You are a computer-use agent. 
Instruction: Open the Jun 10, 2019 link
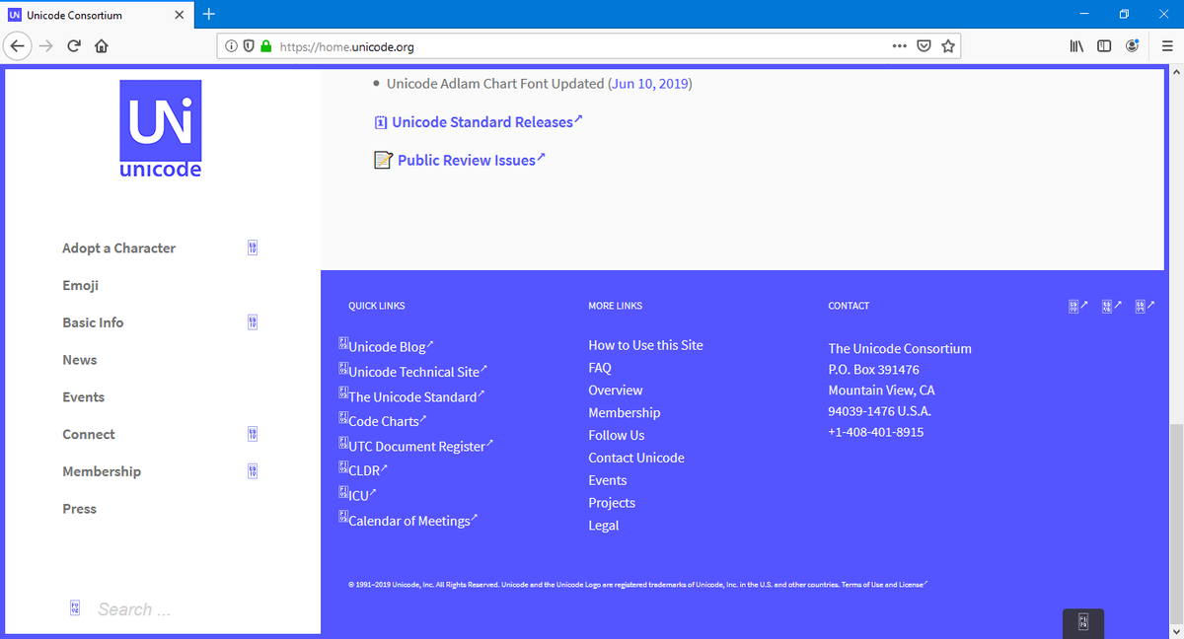(651, 84)
